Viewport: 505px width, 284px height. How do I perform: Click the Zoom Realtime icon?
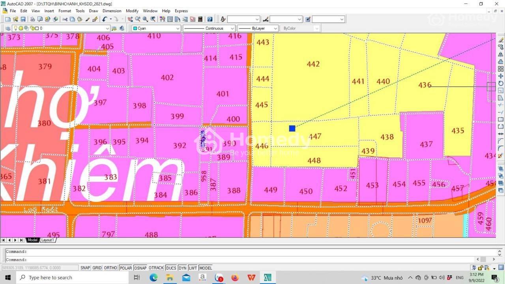(138, 19)
